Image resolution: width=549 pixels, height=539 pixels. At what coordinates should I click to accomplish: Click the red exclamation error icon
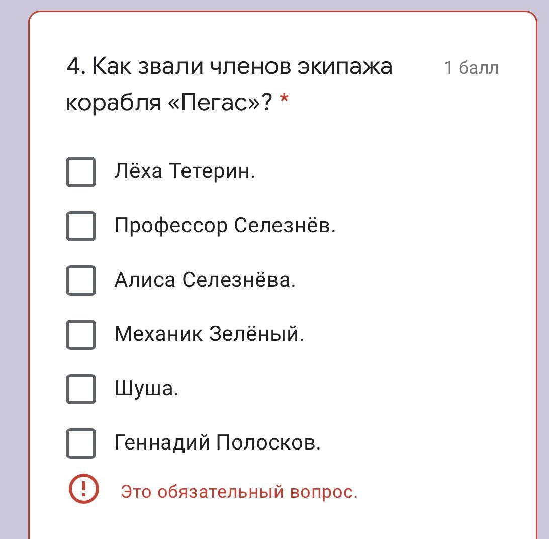point(84,488)
